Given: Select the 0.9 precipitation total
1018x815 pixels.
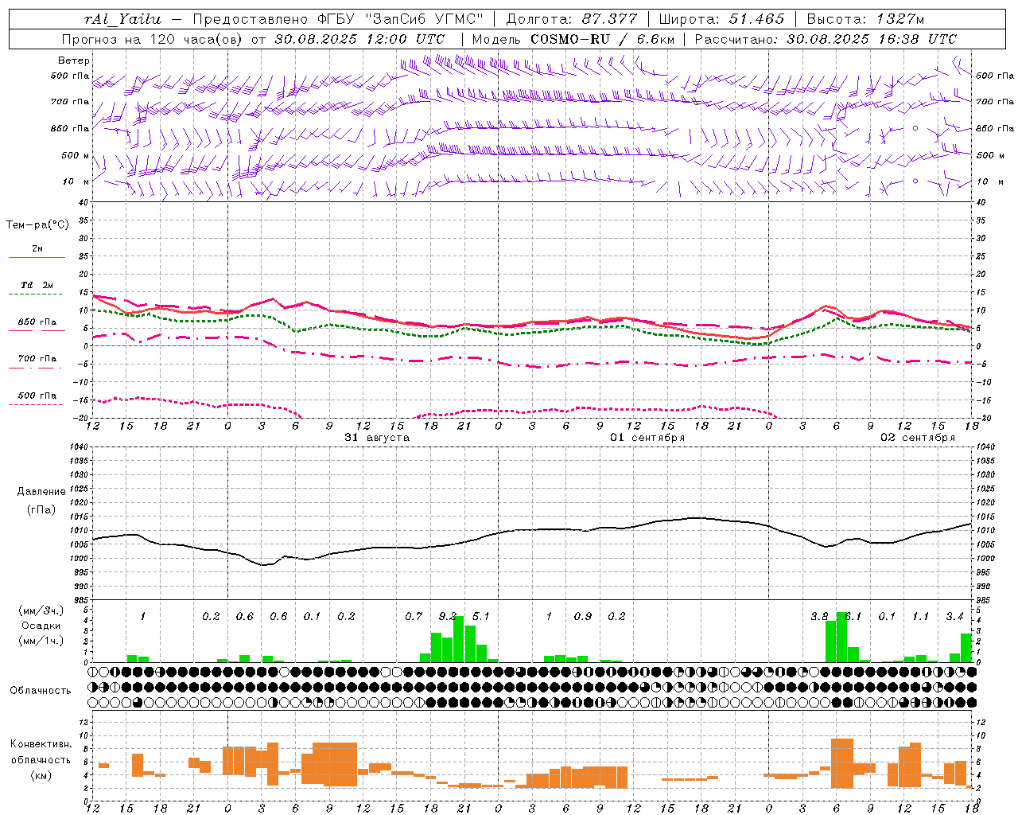Looking at the screenshot, I should (x=583, y=616).
